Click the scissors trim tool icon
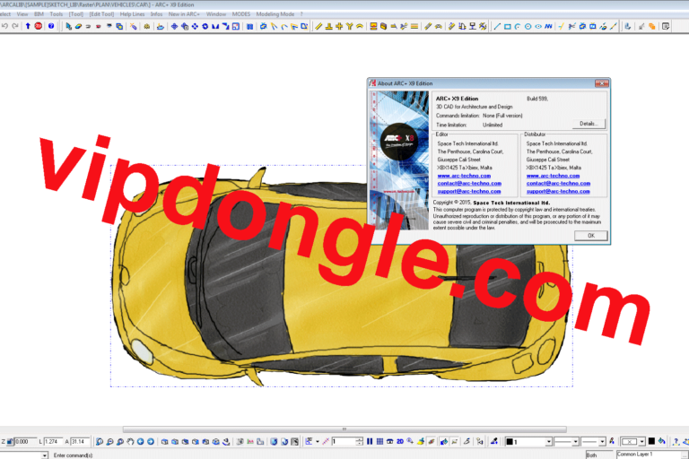The height and width of the screenshot is (459, 689). [571, 26]
